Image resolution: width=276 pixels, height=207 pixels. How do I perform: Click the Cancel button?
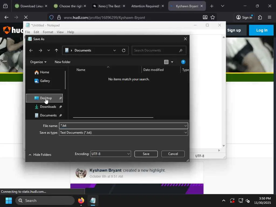point(173,154)
